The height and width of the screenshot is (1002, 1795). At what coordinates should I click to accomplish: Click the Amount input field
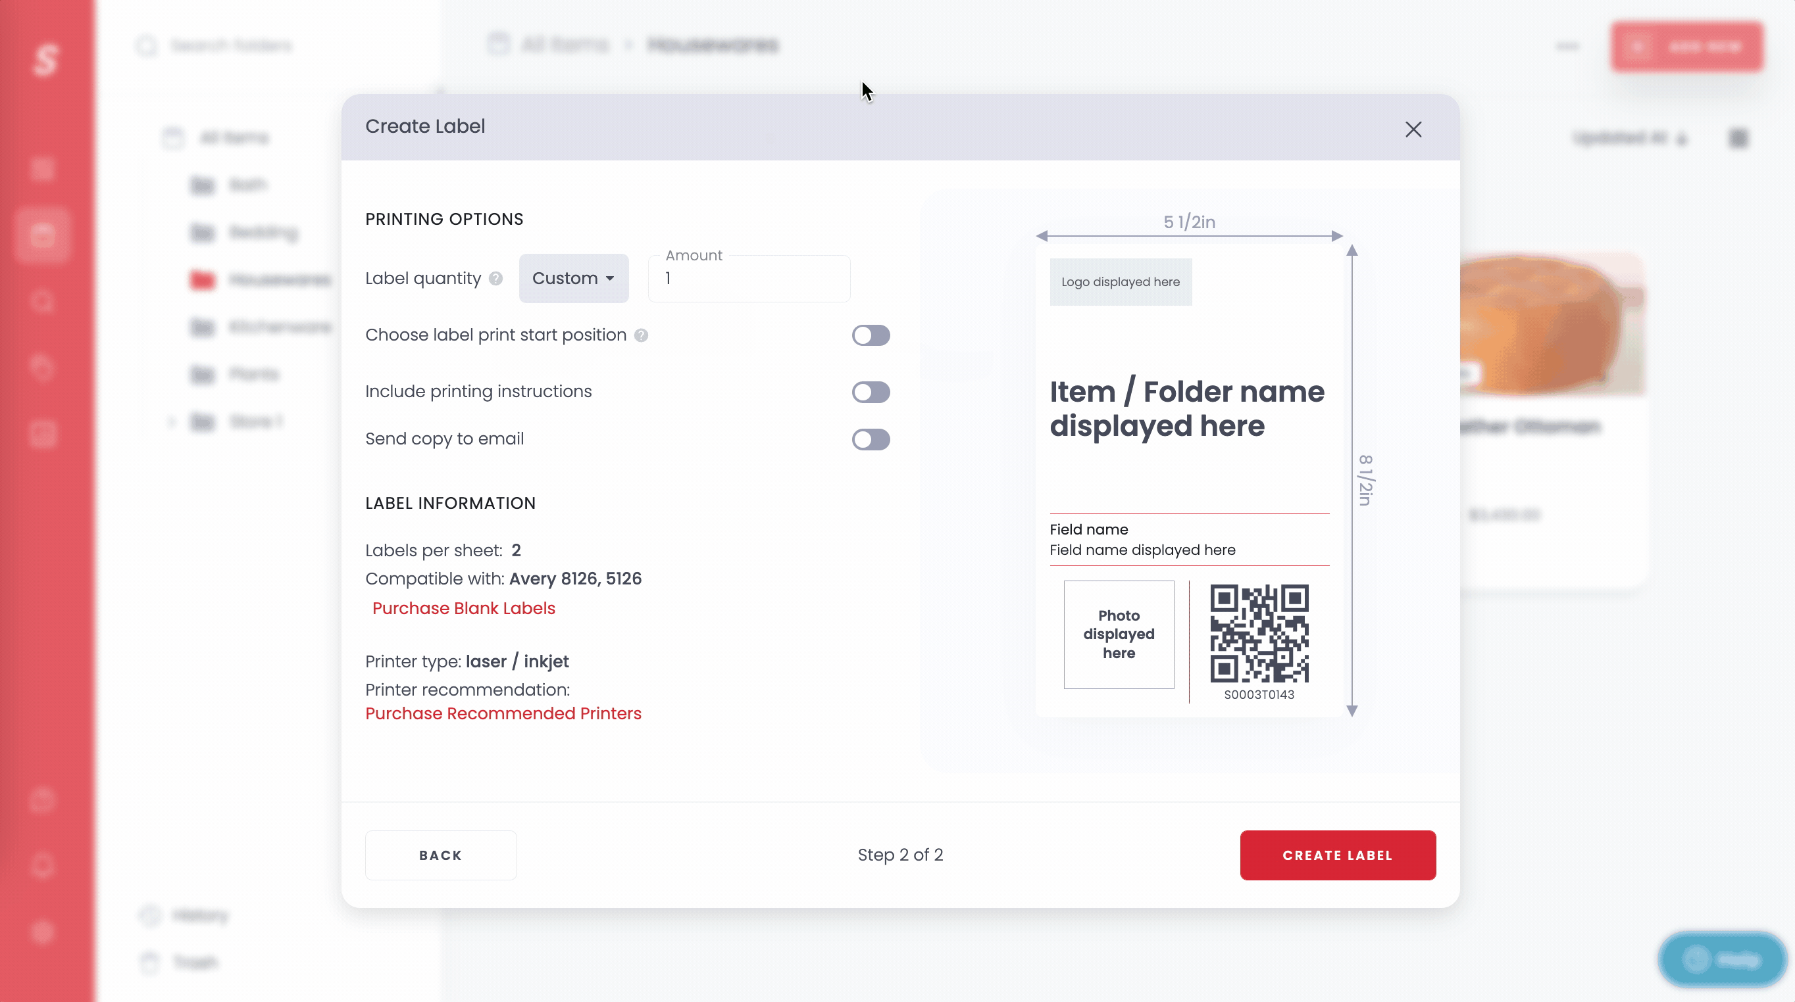(x=748, y=278)
